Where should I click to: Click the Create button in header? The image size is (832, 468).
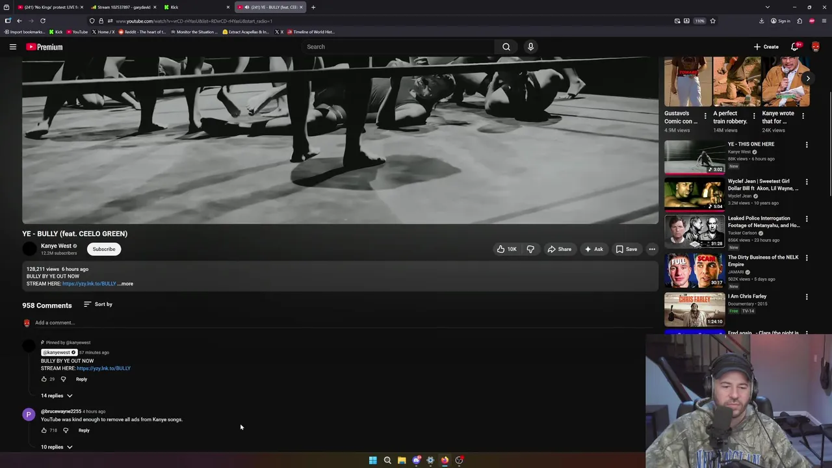pyautogui.click(x=766, y=47)
